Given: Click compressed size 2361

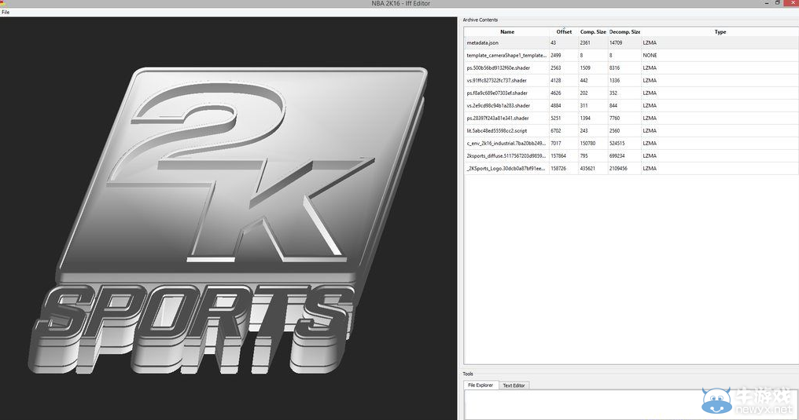Looking at the screenshot, I should pos(585,42).
